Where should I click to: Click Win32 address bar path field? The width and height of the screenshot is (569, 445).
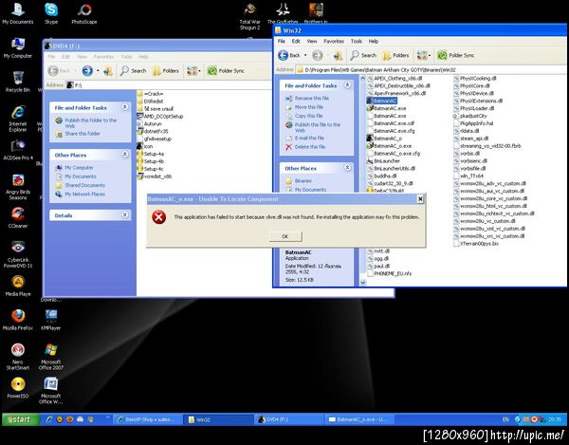coord(431,69)
